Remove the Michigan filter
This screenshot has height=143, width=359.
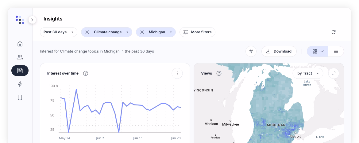[x=142, y=32]
